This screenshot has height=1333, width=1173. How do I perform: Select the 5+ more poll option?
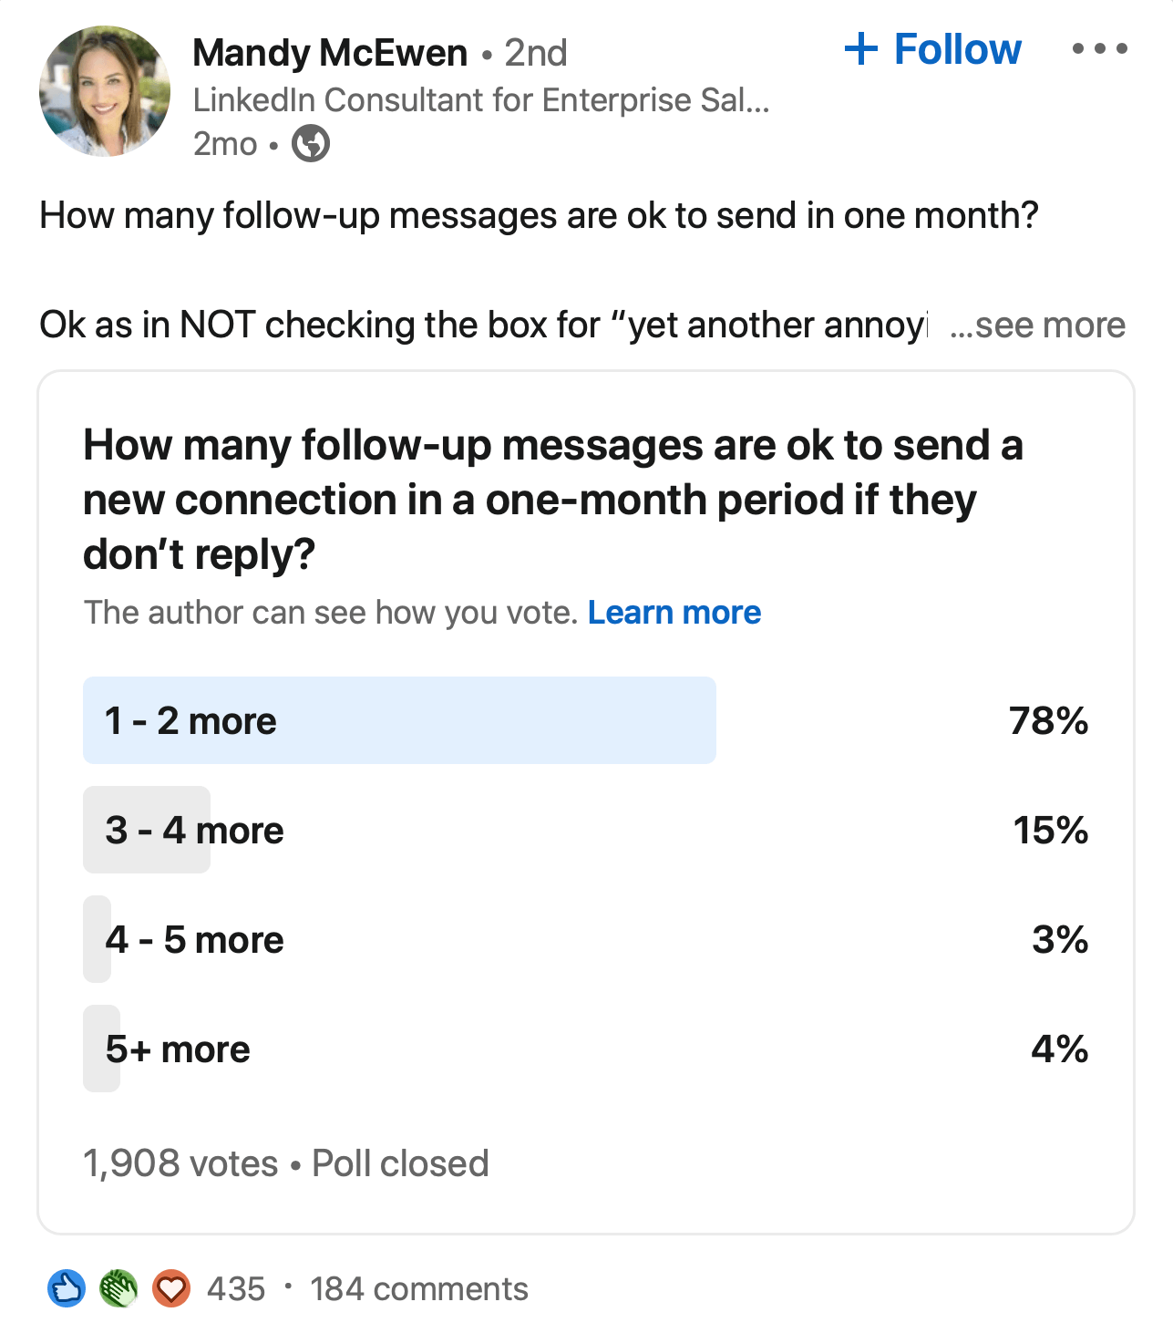586,1049
